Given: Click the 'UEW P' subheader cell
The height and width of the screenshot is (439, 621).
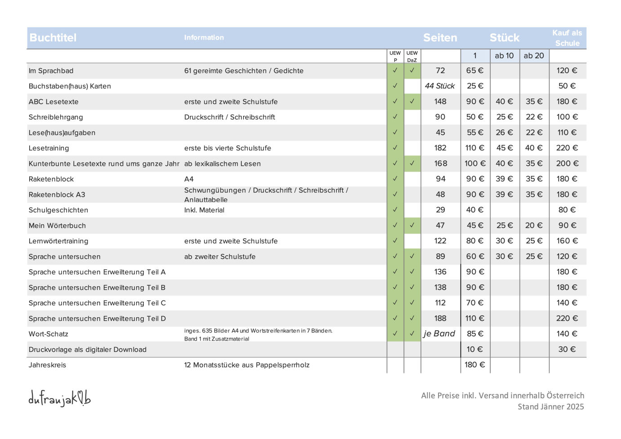Looking at the screenshot, I should click(x=395, y=56).
